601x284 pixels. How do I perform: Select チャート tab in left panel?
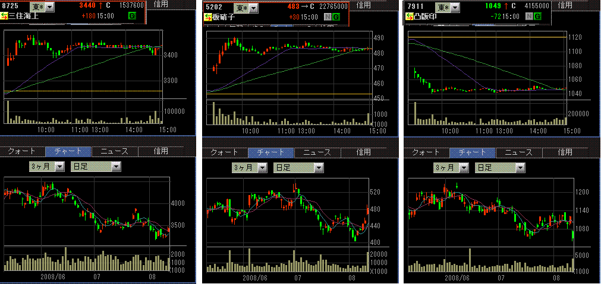pos(68,151)
